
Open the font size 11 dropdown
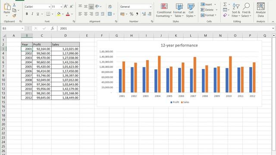coord(61,7)
